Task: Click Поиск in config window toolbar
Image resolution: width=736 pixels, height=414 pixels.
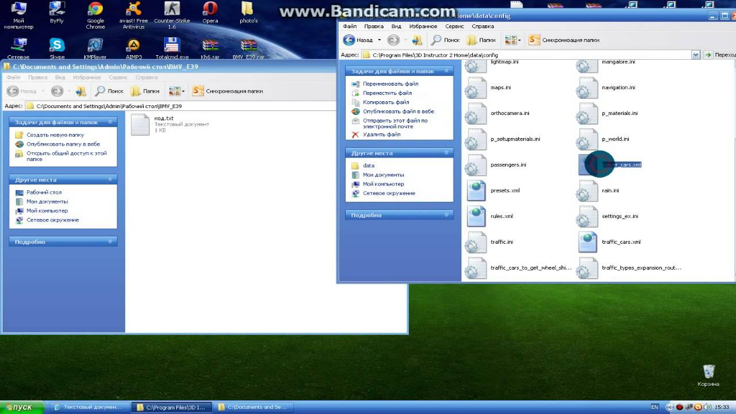Action: click(x=445, y=40)
